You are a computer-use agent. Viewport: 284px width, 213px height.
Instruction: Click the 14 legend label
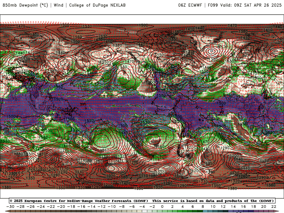(x=233, y=207)
